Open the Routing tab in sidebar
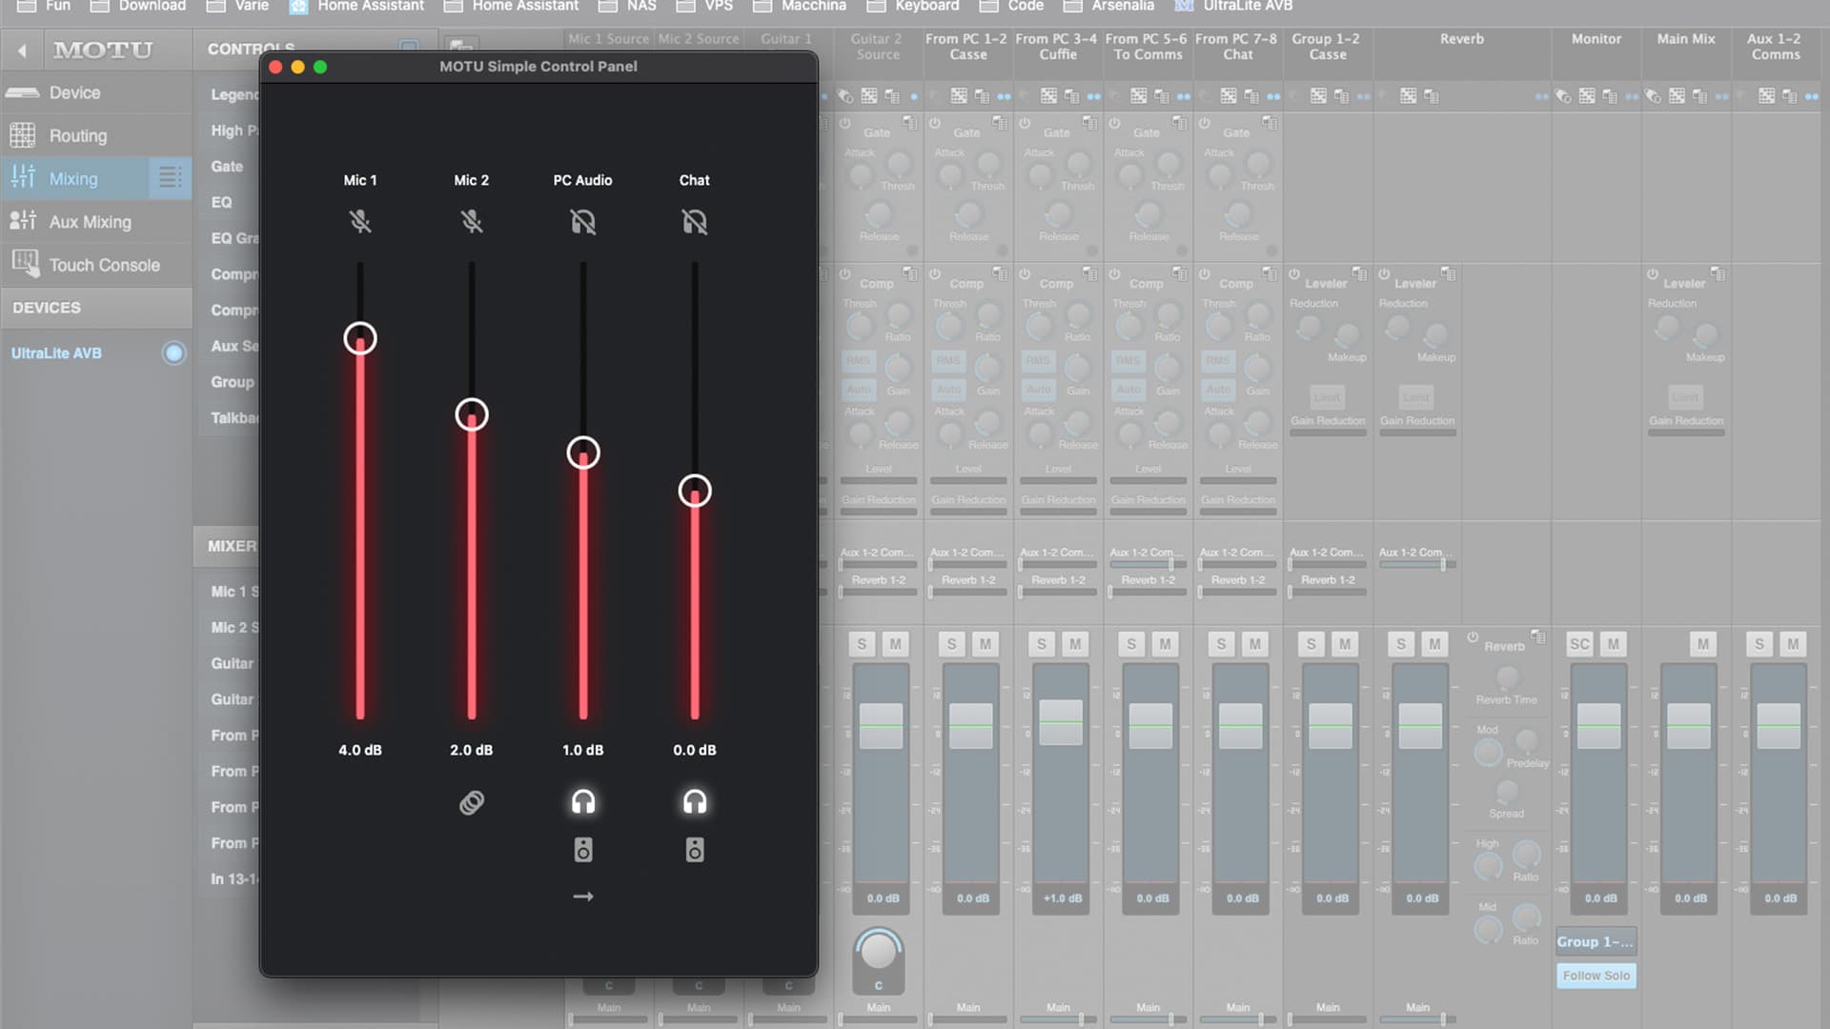 [x=77, y=135]
